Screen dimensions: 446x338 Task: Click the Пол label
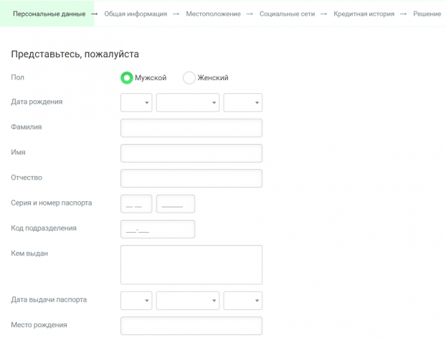(18, 77)
